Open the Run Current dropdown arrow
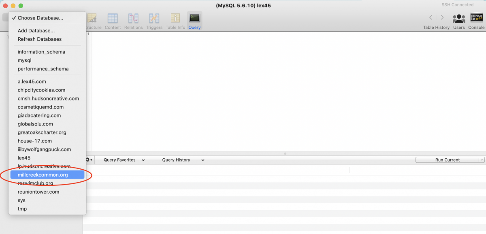Viewport: 486px width, 234px height. pyautogui.click(x=482, y=160)
